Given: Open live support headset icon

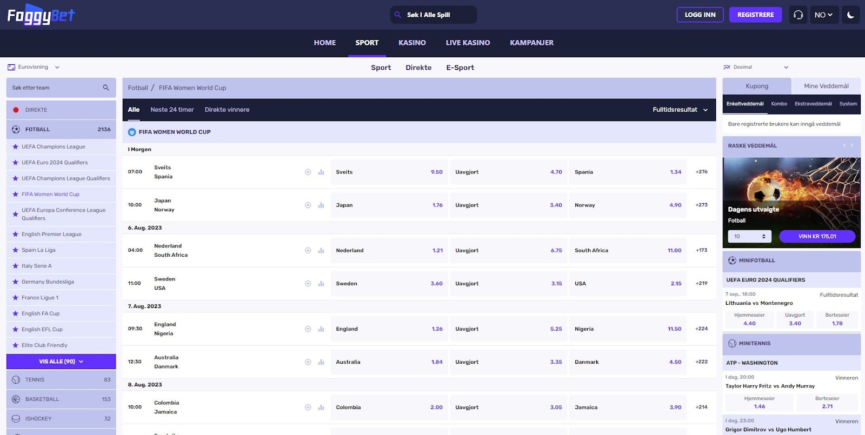Looking at the screenshot, I should pyautogui.click(x=798, y=15).
